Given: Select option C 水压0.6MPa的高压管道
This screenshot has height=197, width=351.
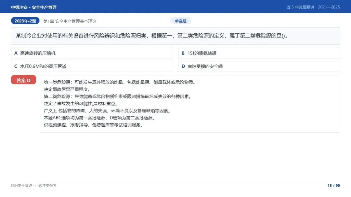Looking at the screenshot, I should 92,66.
